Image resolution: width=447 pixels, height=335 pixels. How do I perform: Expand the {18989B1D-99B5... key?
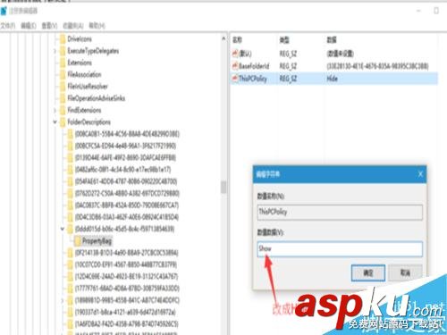[63, 300]
